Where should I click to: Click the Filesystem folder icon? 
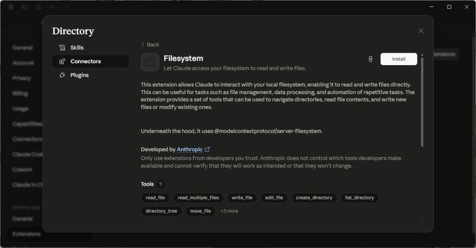[x=150, y=62]
